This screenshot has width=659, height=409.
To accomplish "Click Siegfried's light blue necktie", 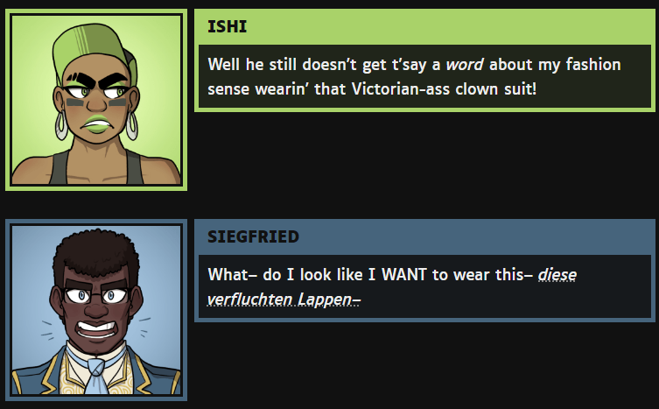I will coord(96,376).
